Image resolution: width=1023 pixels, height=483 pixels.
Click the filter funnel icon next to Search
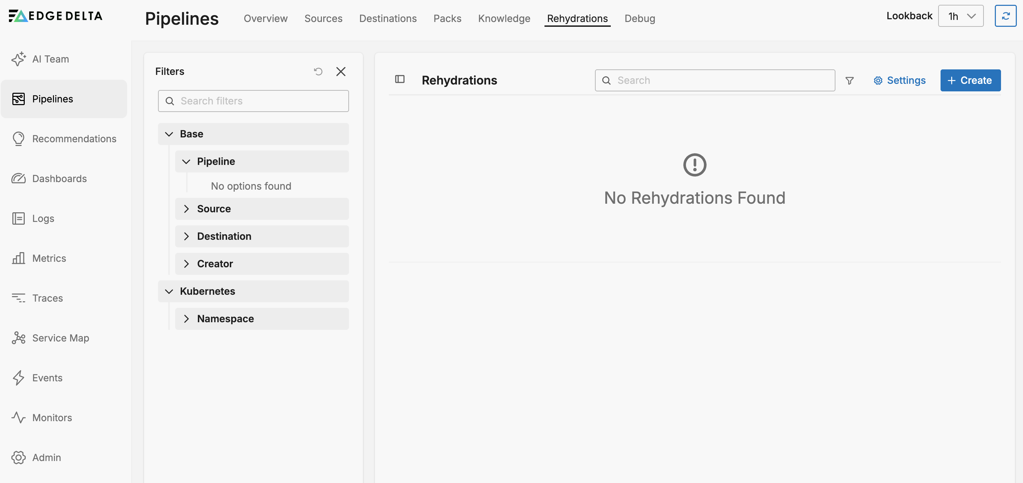coord(850,80)
